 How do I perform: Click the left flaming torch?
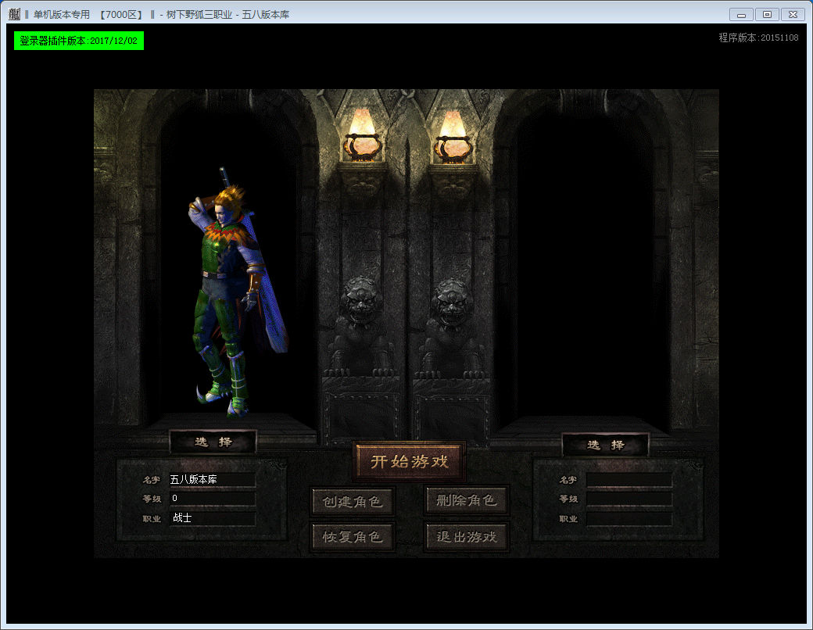pyautogui.click(x=360, y=136)
